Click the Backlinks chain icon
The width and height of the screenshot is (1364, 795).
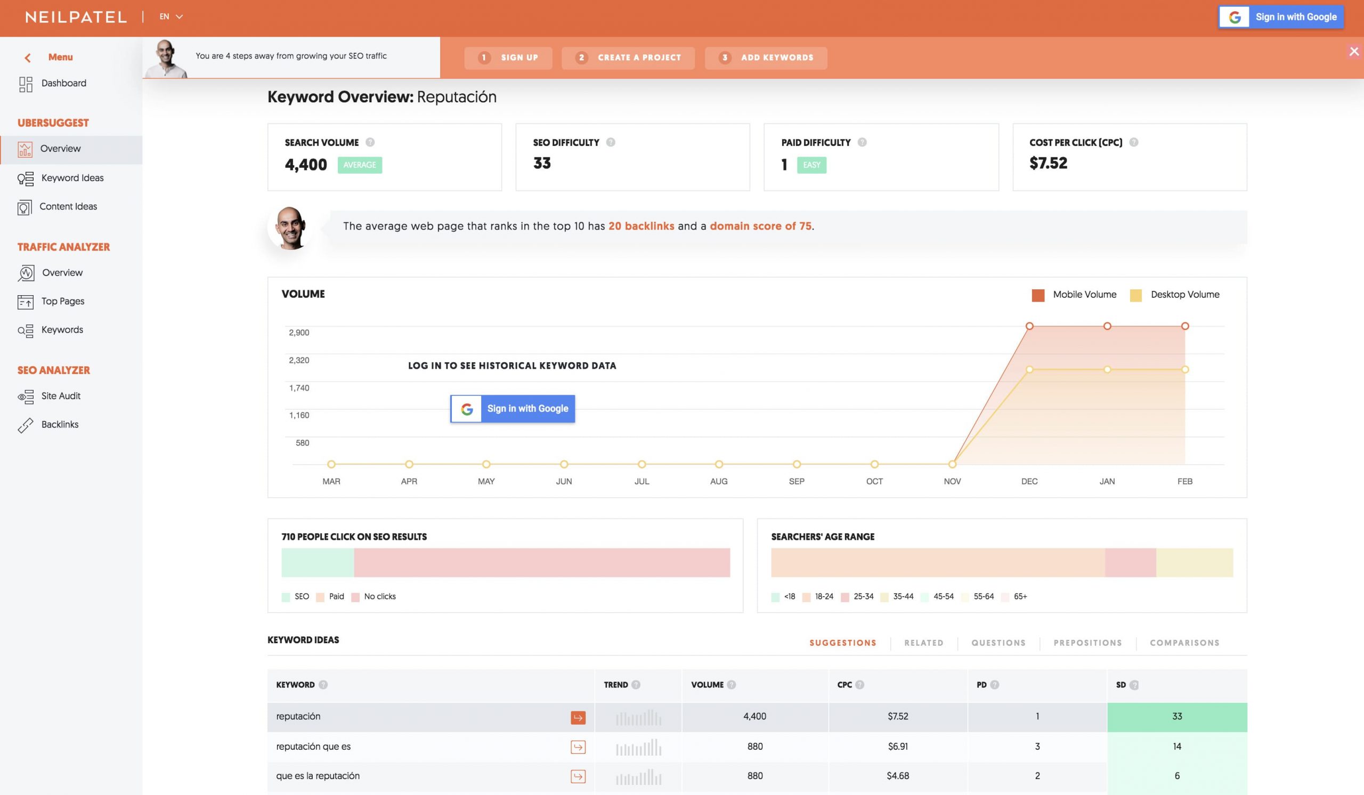click(x=26, y=425)
